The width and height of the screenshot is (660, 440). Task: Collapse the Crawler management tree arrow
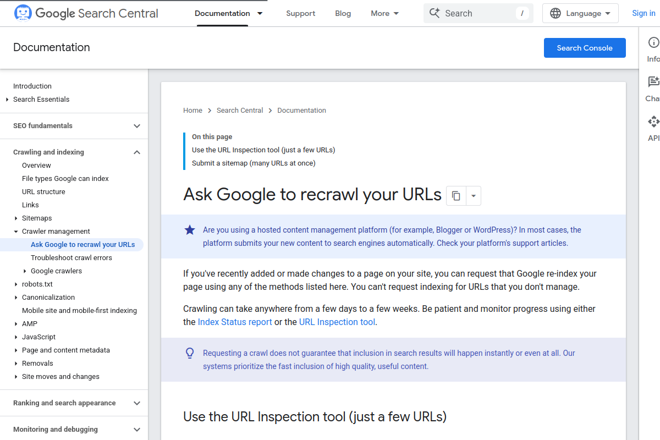point(16,232)
